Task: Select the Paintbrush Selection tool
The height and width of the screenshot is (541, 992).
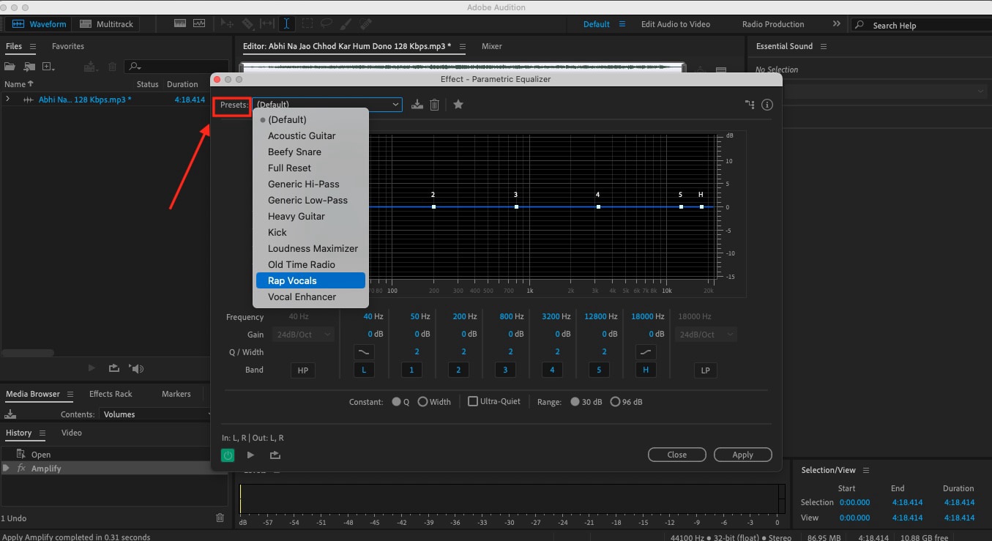Action: [x=346, y=24]
